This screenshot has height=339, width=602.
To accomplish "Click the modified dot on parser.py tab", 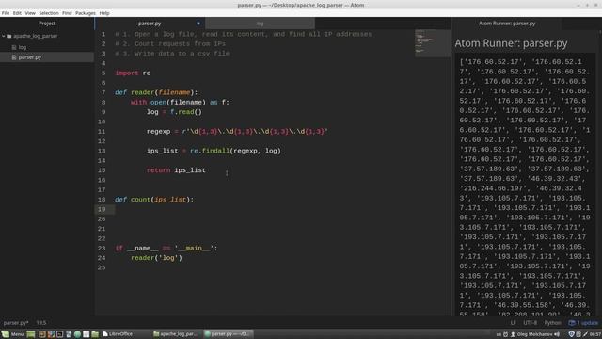I will click(x=198, y=24).
